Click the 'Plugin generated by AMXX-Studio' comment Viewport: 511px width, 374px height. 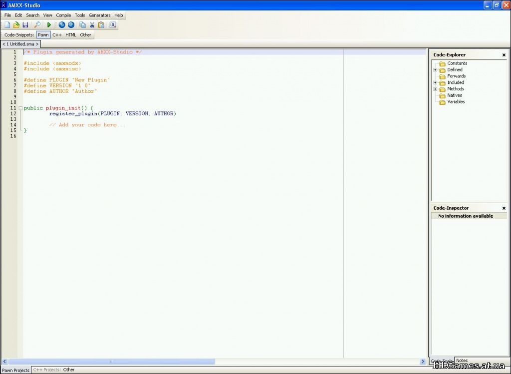coord(83,52)
